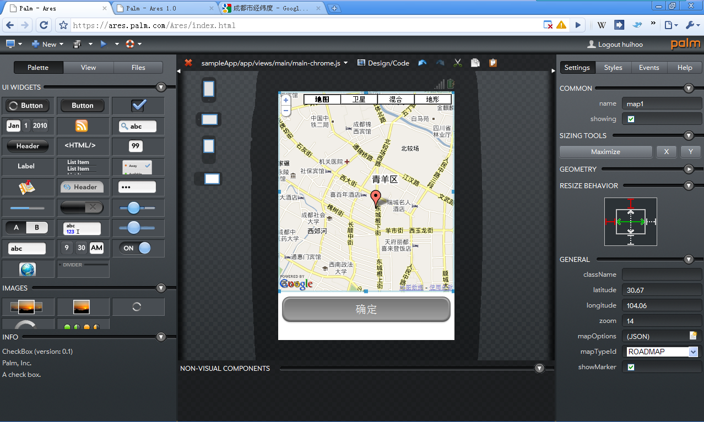This screenshot has width=704, height=422.
Task: Click the Maximize sizing button
Action: coord(605,152)
